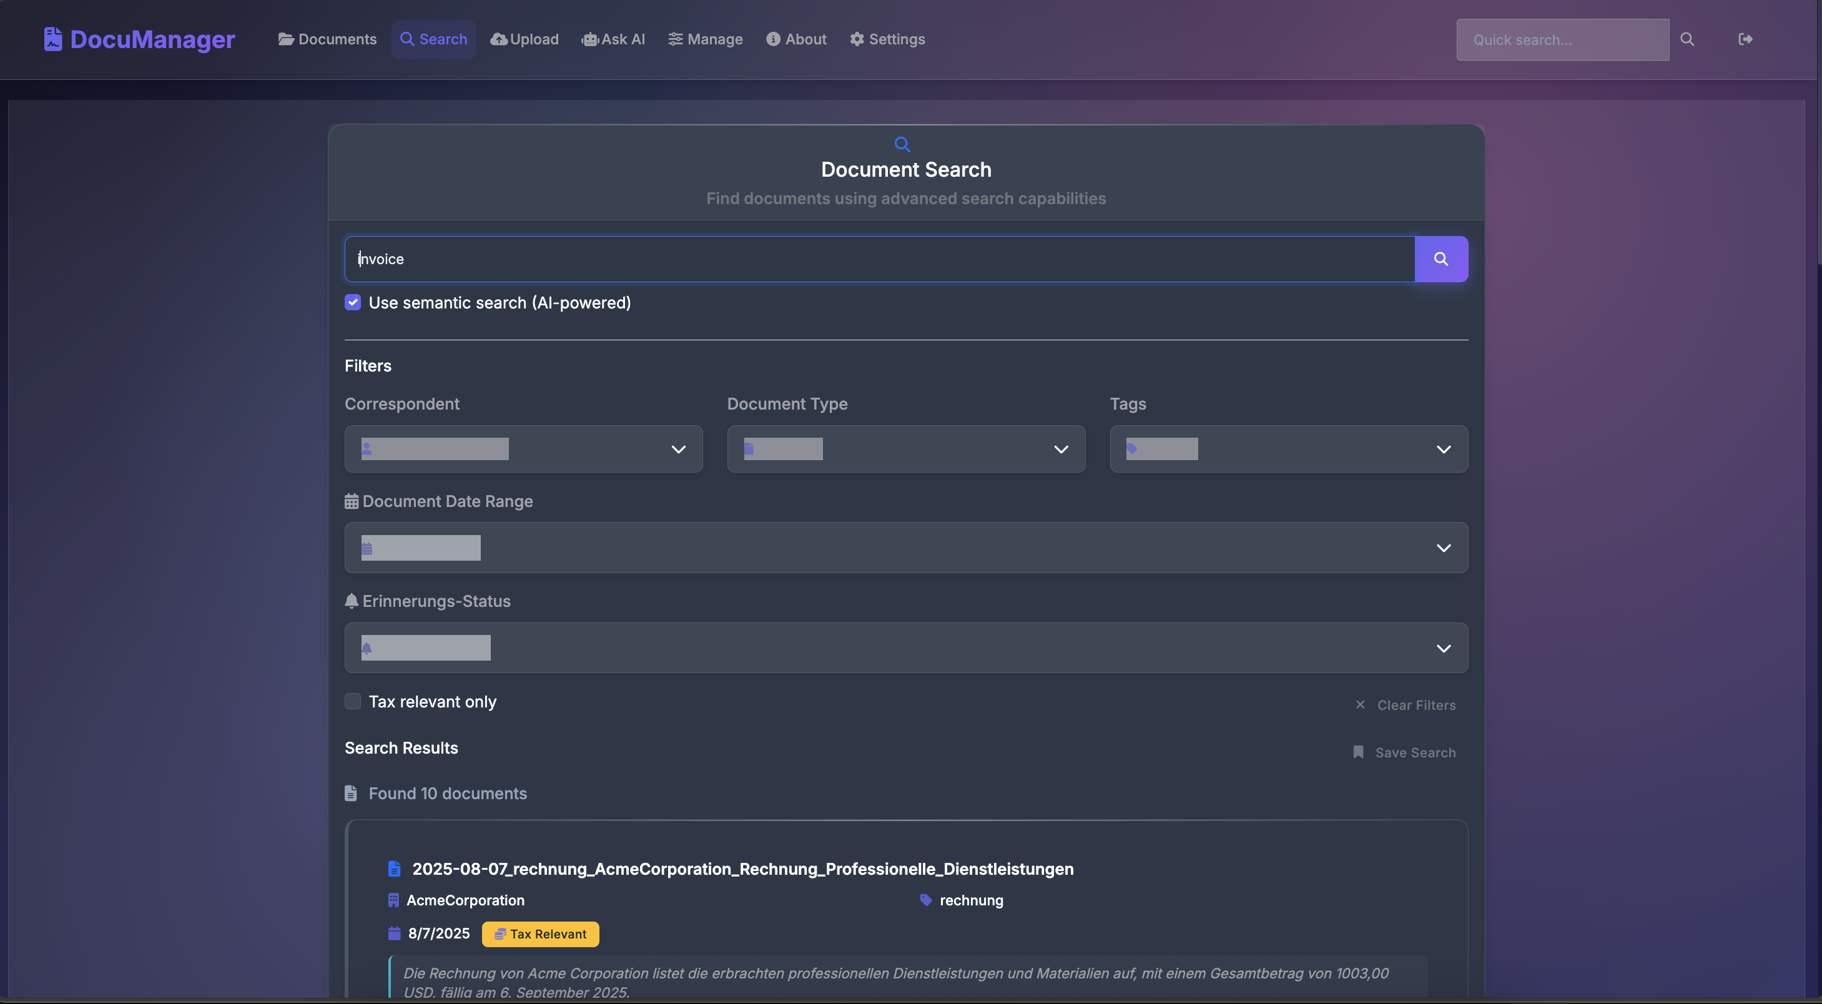The image size is (1822, 1004).
Task: Open the Upload page label
Action: [534, 39]
